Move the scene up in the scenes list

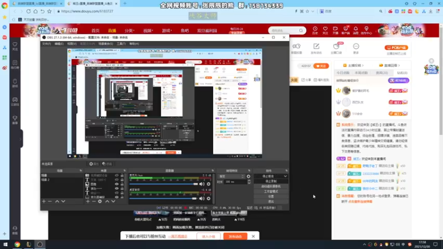pyautogui.click(x=57, y=201)
